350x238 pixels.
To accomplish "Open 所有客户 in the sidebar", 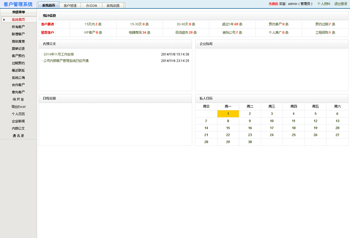I will (x=18, y=27).
